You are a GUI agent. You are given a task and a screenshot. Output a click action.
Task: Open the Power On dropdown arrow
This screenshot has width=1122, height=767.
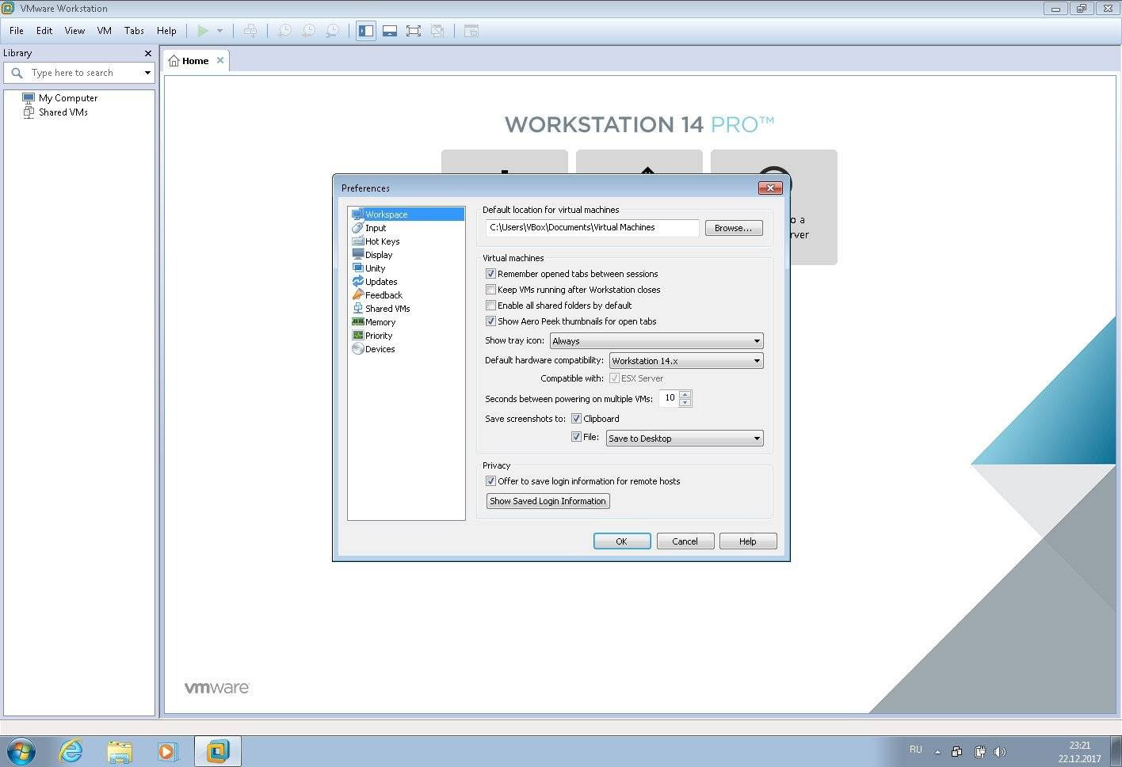tap(219, 31)
